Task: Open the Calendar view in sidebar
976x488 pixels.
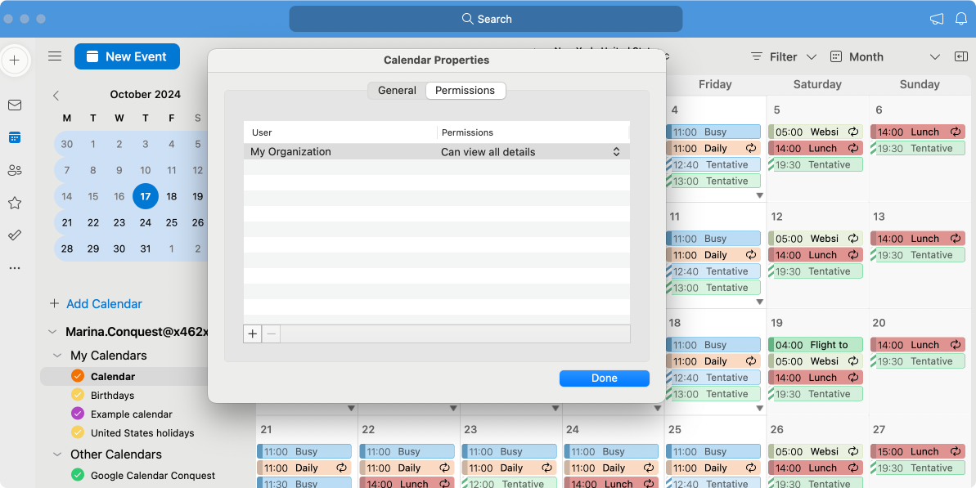Action: (15, 137)
